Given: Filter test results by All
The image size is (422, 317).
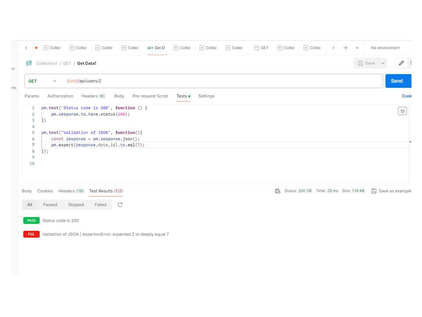Looking at the screenshot, I should pyautogui.click(x=29, y=205).
